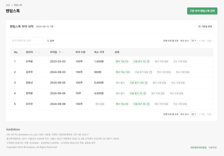This screenshot has height=156, width=224.
Task: Click the 2024-09-12 기준 date badge
Action: 45,27
